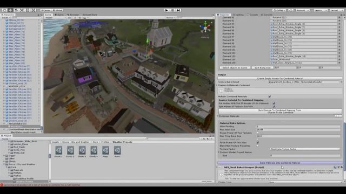Open the Foggy weather preset asset

[105, 151]
